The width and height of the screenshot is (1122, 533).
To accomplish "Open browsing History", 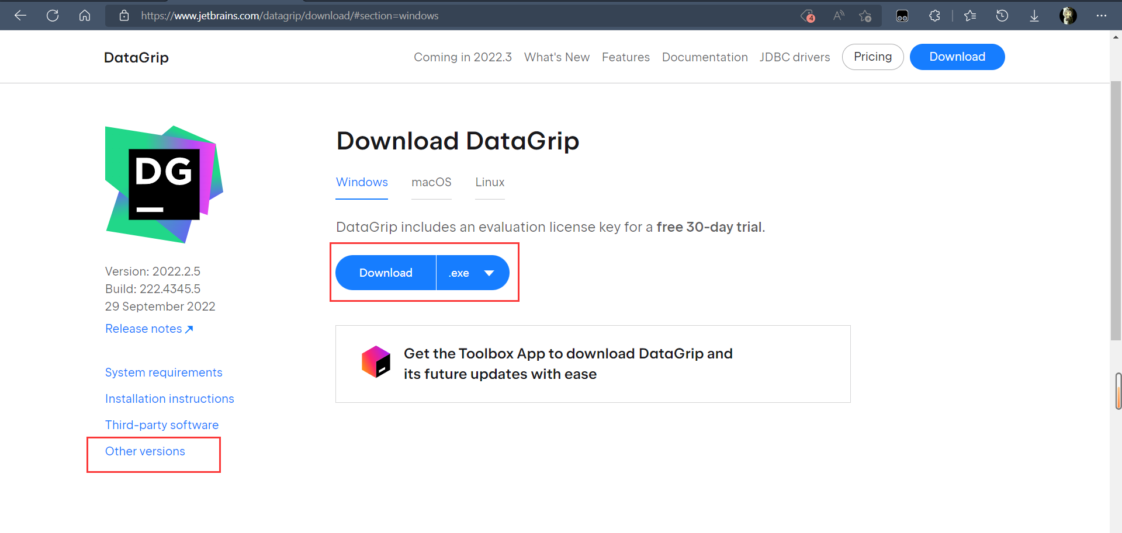I will 1002,16.
